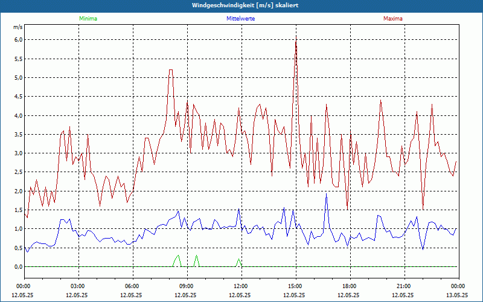Click the 2,5 y-axis value
Viewport: 483px width, 302px height.
click(x=19, y=172)
